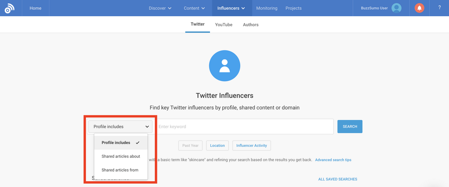Open the Influencer Activity filter

pyautogui.click(x=252, y=145)
